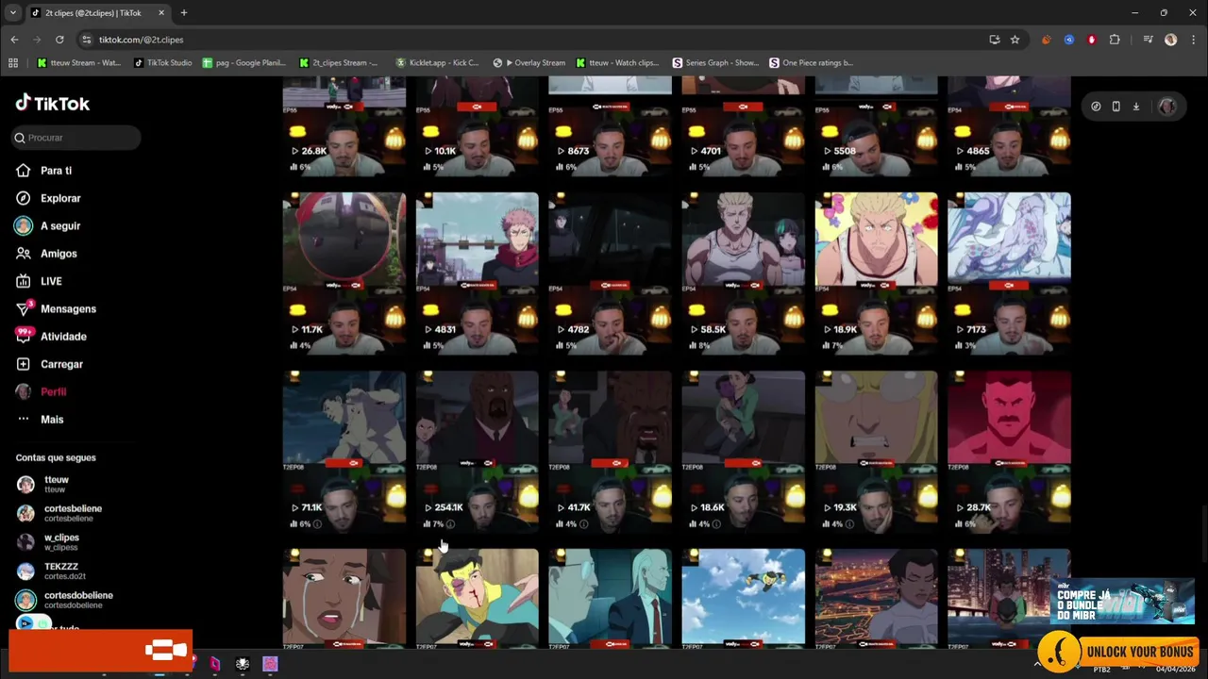Viewport: 1208px width, 679px height.
Task: Open the Overlay Stream bookmark
Action: (x=529, y=63)
